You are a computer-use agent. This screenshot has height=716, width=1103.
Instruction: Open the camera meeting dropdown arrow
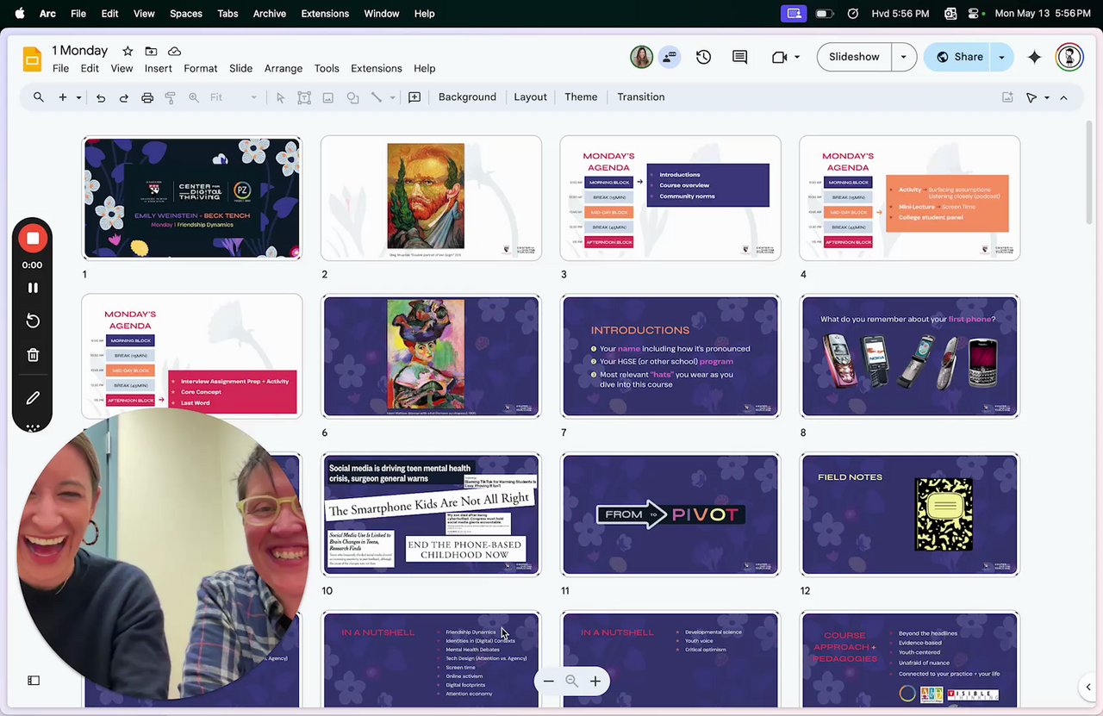coord(797,57)
